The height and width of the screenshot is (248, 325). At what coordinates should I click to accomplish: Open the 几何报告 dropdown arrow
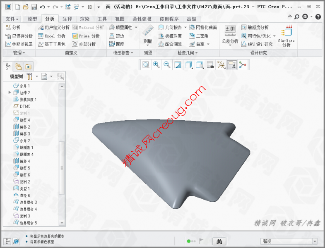[x=185, y=27]
